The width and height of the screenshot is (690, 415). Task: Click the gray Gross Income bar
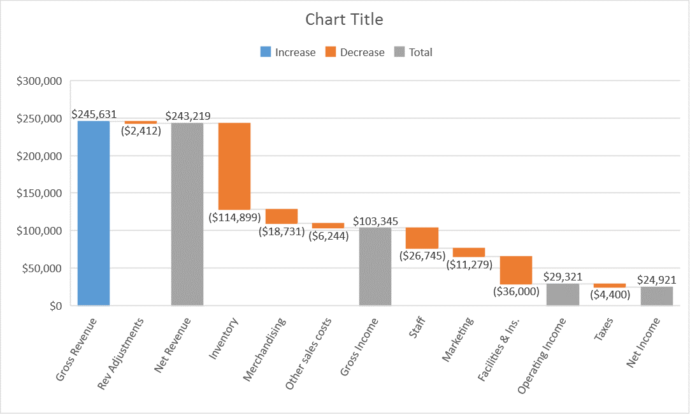375,266
